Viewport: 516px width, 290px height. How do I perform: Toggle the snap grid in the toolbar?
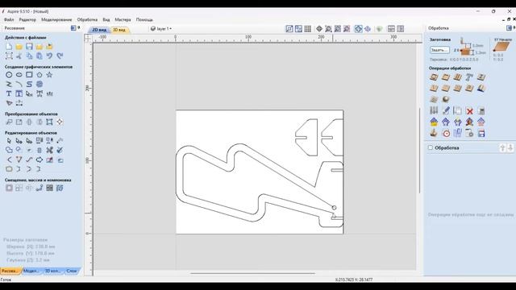tap(308, 29)
